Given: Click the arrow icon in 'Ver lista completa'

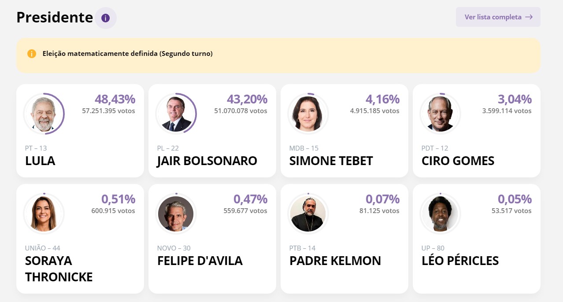Looking at the screenshot, I should point(529,17).
